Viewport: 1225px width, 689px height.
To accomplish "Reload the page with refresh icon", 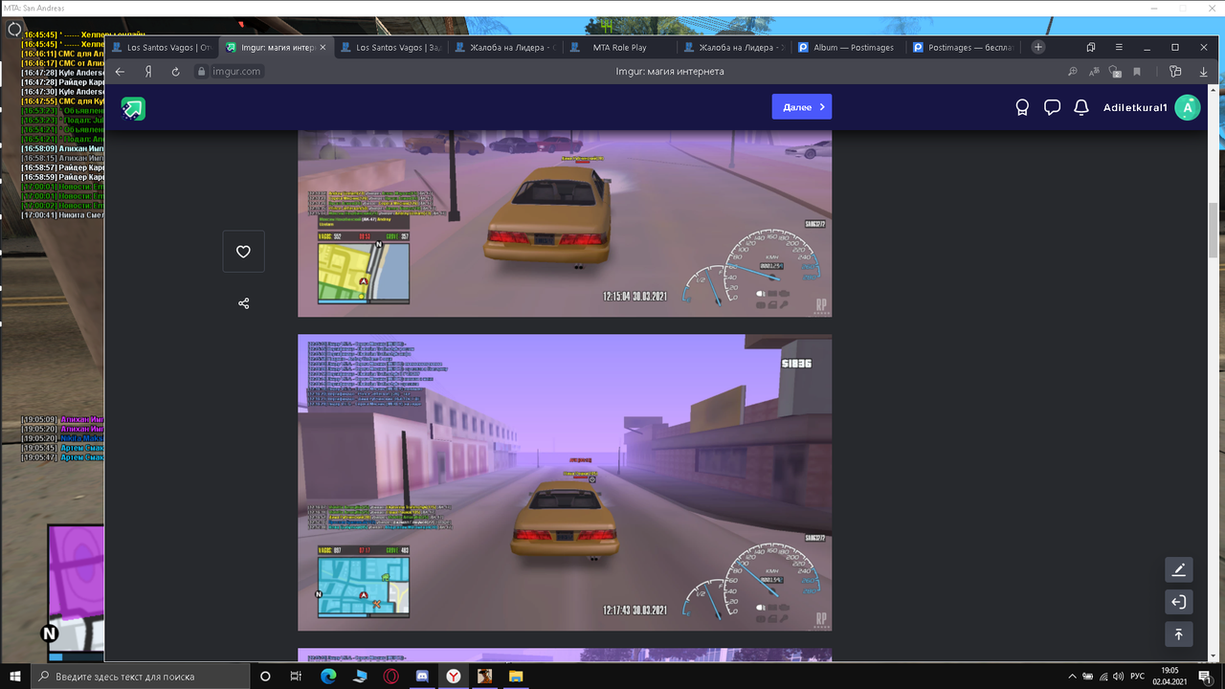I will [x=176, y=72].
